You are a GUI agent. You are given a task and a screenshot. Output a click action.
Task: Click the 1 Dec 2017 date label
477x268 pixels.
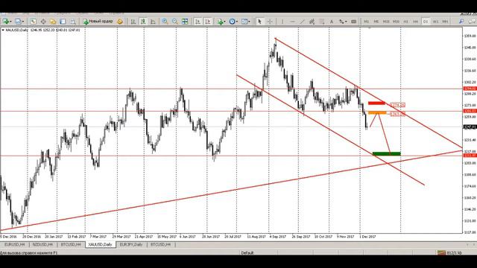point(367,237)
